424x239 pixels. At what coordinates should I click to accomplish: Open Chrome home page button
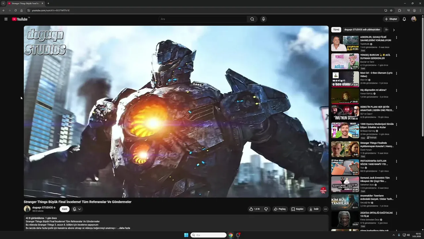click(22, 10)
